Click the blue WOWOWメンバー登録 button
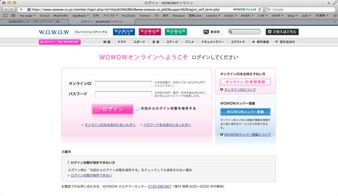 pos(245,111)
